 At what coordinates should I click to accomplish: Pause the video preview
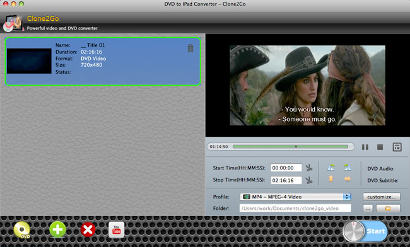pyautogui.click(x=365, y=147)
